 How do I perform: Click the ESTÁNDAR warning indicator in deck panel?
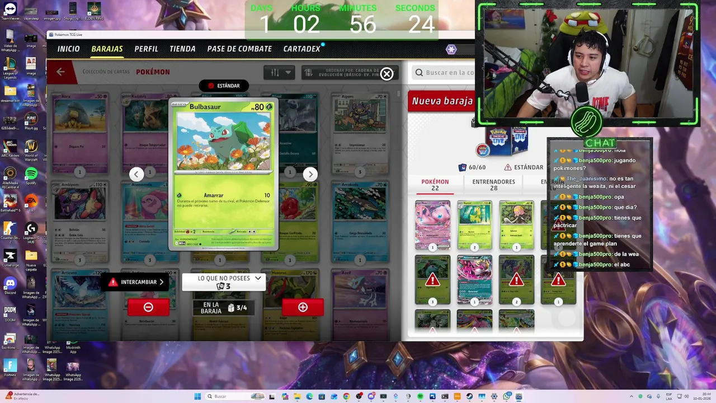point(524,167)
